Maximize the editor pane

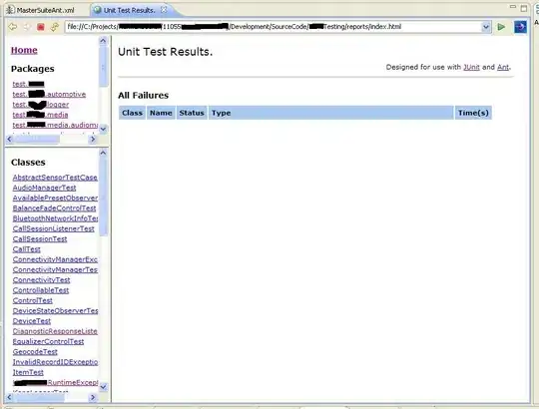point(524,8)
